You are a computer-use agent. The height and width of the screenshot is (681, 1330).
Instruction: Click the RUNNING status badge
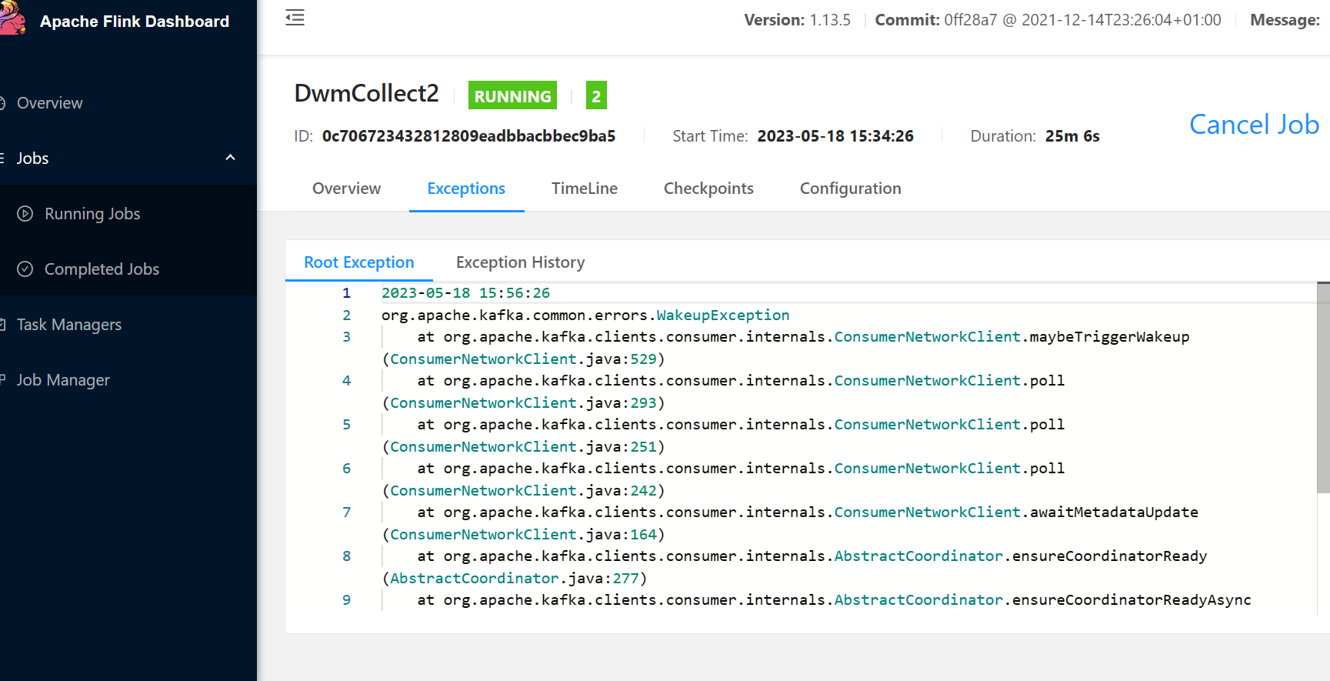point(512,96)
